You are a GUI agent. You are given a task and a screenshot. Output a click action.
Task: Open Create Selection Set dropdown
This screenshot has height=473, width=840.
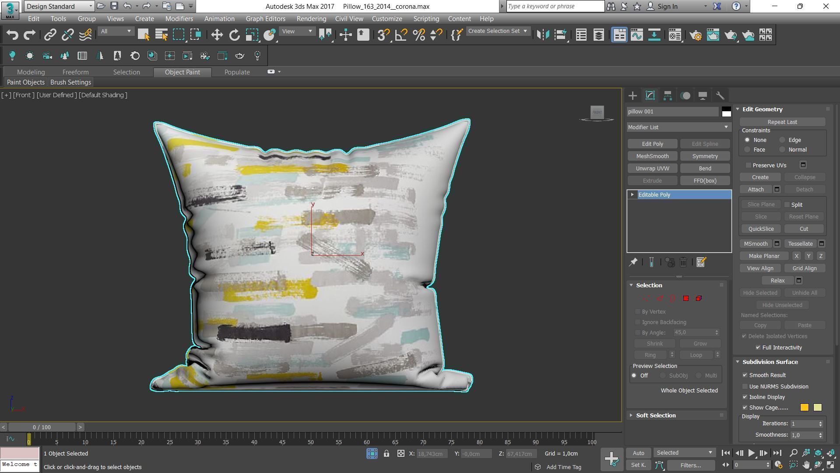[498, 31]
